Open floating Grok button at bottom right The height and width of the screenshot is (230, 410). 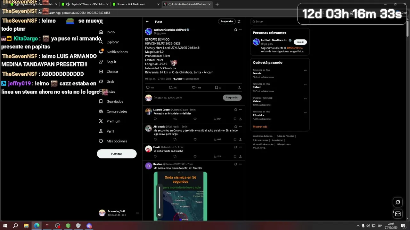398,202
